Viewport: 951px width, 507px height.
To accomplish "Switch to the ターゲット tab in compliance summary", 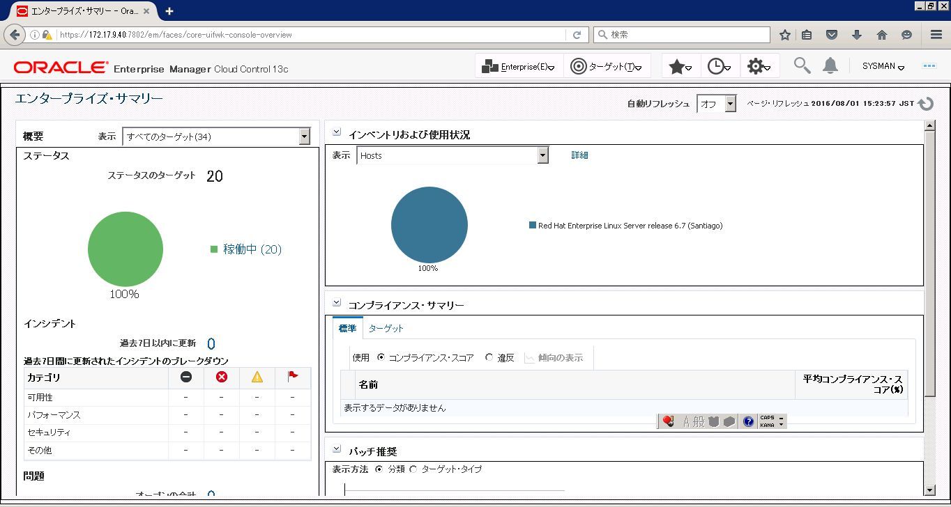I will [x=386, y=328].
